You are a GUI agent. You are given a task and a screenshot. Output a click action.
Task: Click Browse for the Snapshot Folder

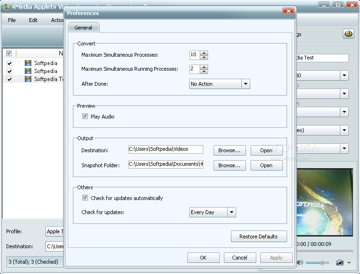[x=230, y=165]
